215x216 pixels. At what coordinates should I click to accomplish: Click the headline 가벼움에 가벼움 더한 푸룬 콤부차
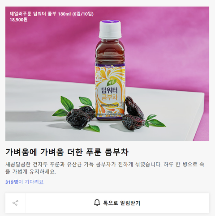67,152
